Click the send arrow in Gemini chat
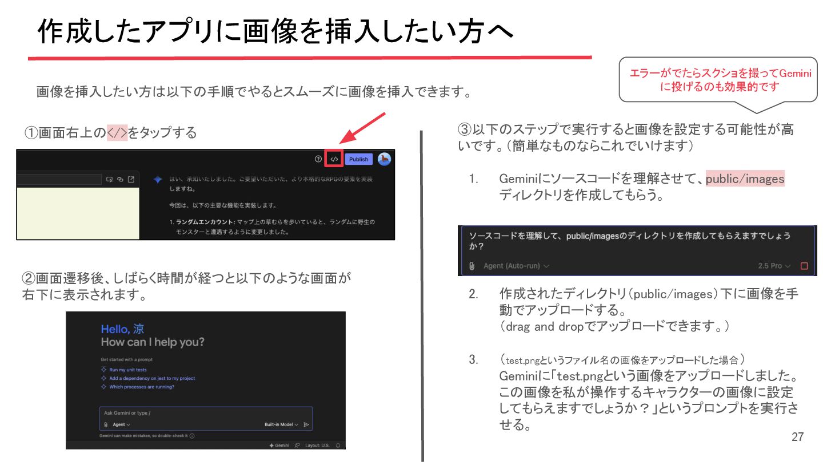823x462 pixels. tap(306, 424)
